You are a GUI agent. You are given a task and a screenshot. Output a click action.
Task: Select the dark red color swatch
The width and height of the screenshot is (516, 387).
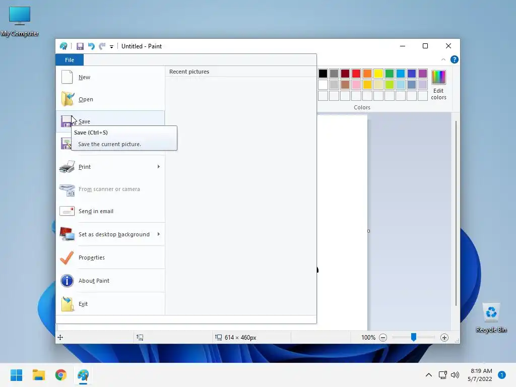click(x=345, y=74)
